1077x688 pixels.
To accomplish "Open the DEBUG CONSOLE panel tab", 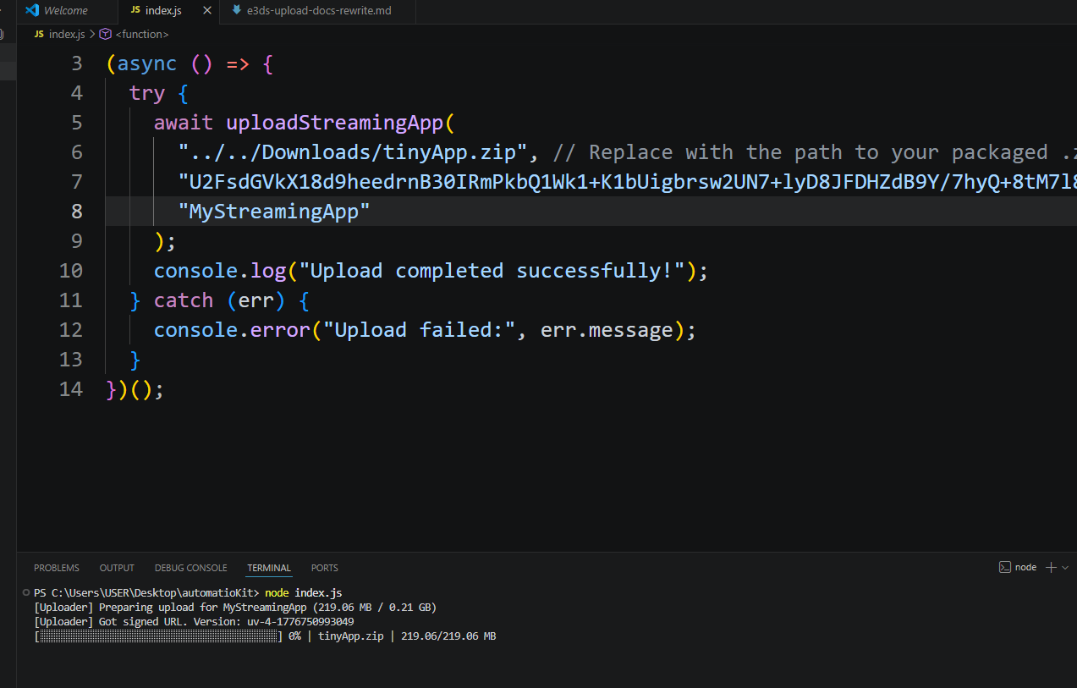I will pos(190,568).
